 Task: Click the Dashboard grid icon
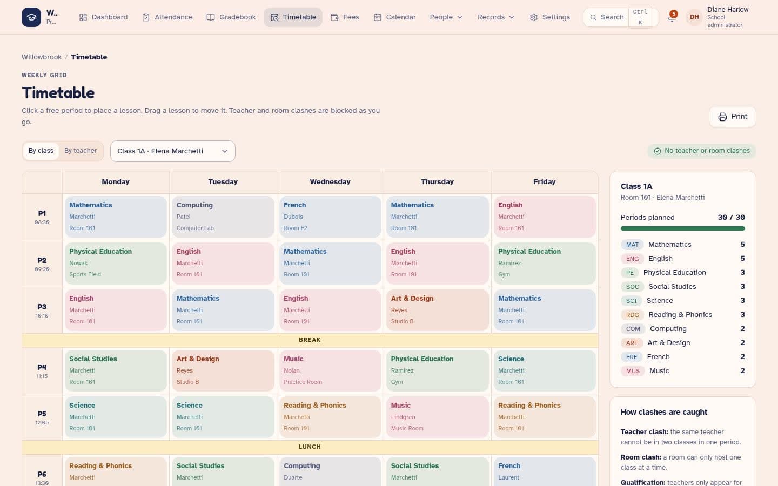coord(83,17)
